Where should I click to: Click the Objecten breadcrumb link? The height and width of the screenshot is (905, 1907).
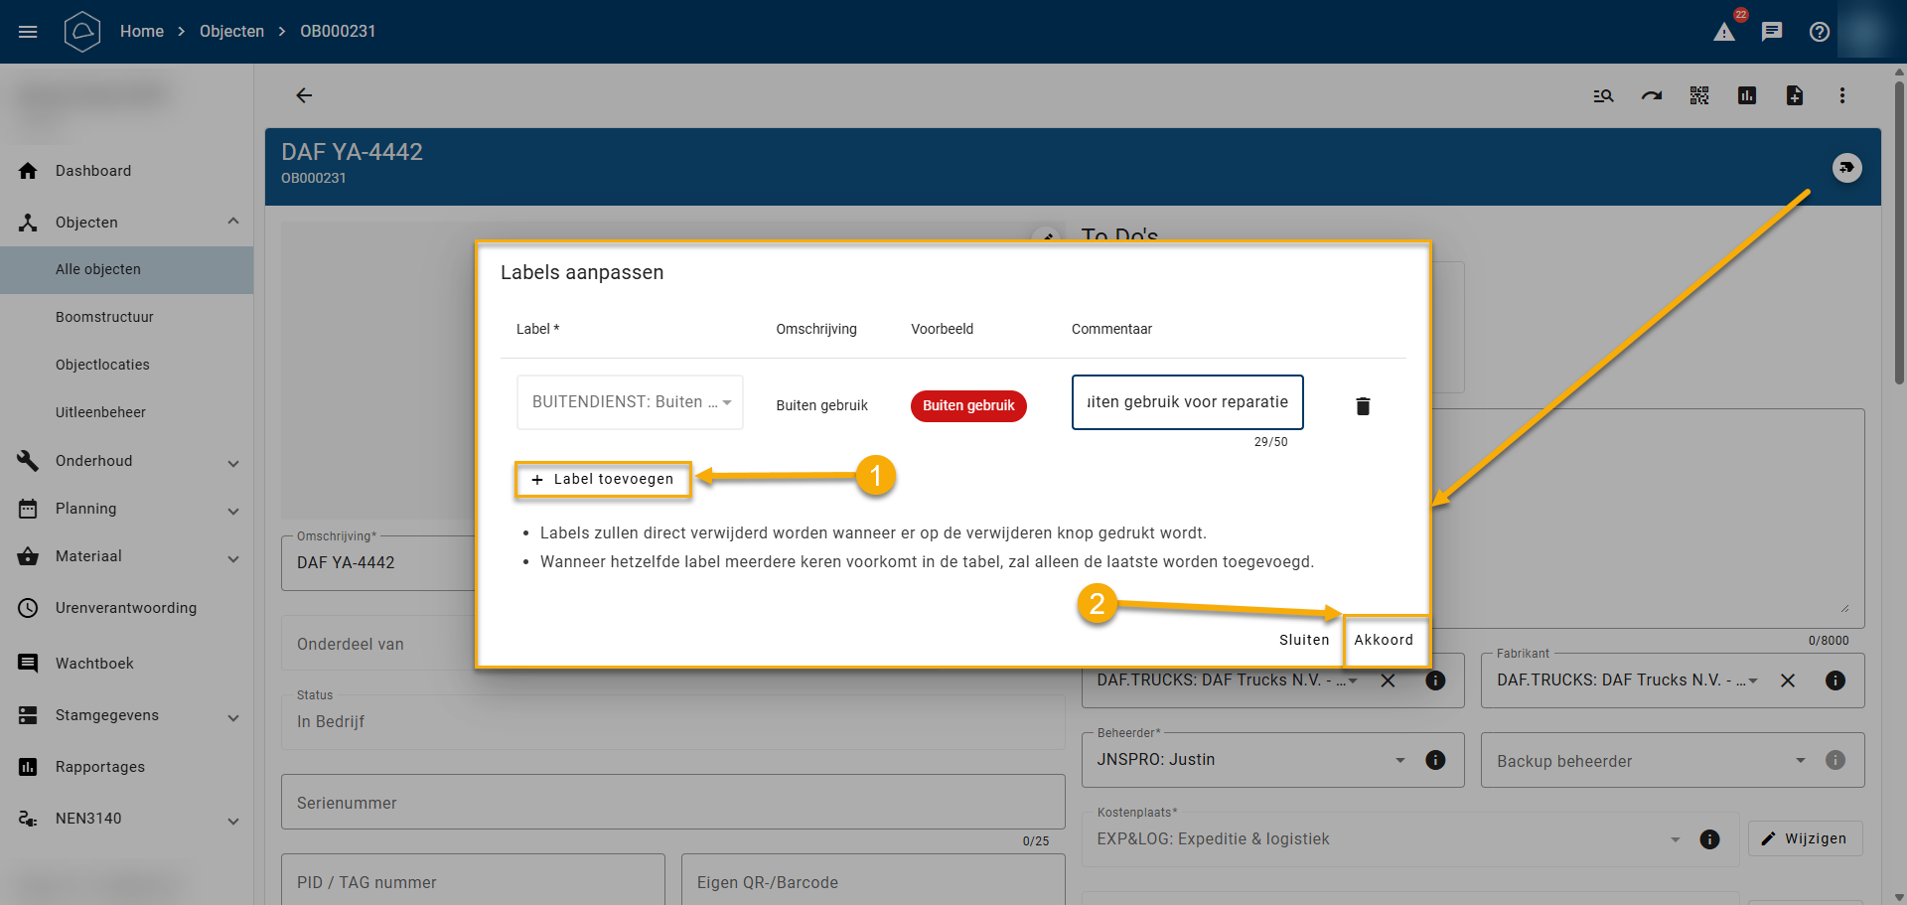(231, 32)
